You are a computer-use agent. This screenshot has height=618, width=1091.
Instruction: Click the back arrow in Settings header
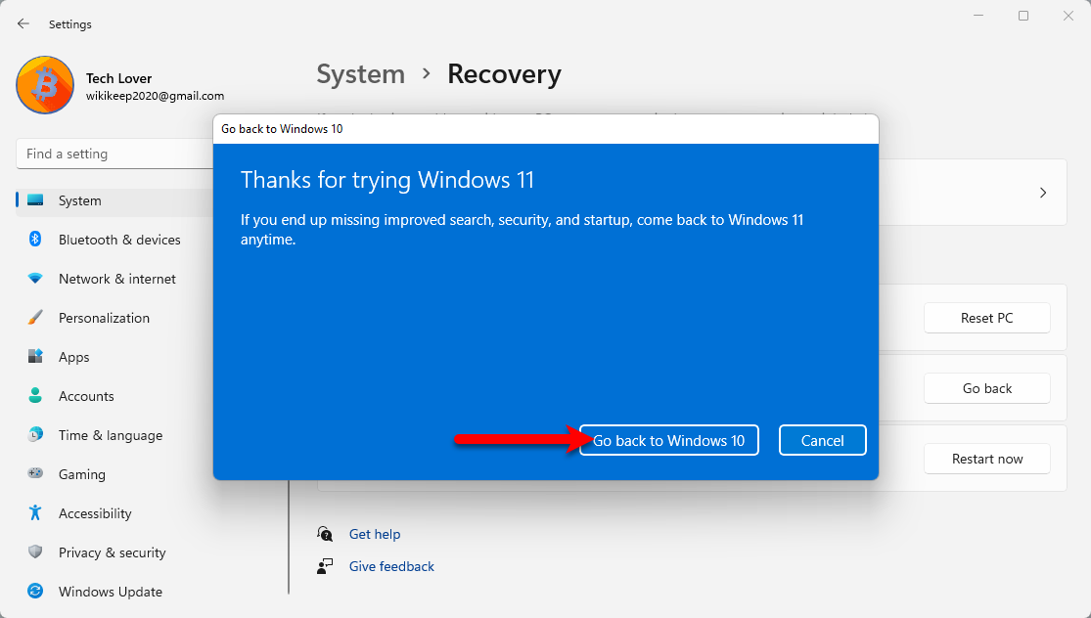coord(23,23)
